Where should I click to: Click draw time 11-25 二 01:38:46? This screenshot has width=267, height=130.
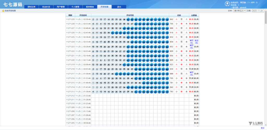pos(83,92)
